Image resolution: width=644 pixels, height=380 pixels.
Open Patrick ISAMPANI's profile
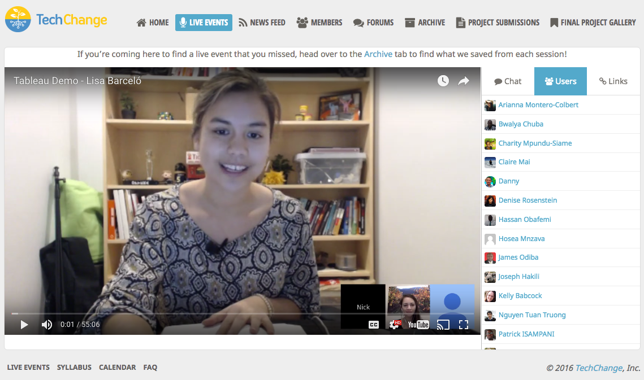click(526, 334)
